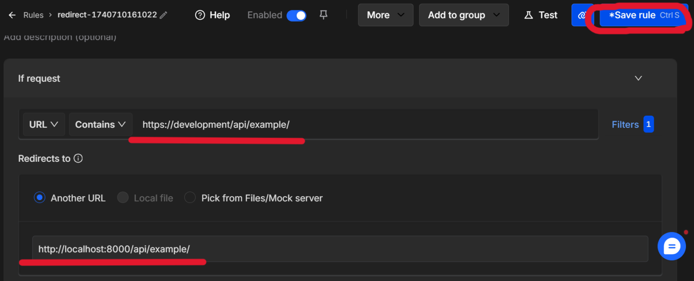Navigate back using the left arrow
This screenshot has width=694, height=281.
pos(12,14)
